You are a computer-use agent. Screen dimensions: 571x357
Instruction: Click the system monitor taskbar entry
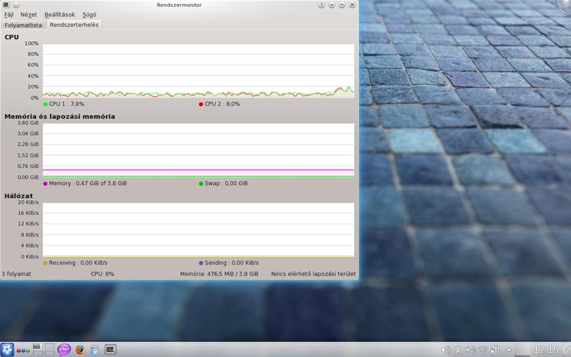coord(110,350)
